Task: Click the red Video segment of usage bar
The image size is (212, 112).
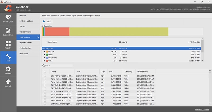Action: click(57, 32)
